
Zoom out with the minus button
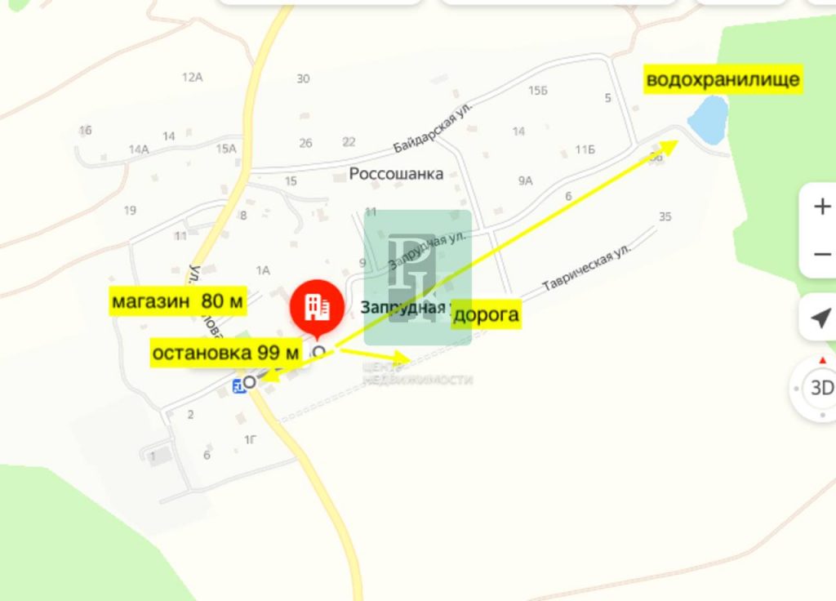click(822, 255)
